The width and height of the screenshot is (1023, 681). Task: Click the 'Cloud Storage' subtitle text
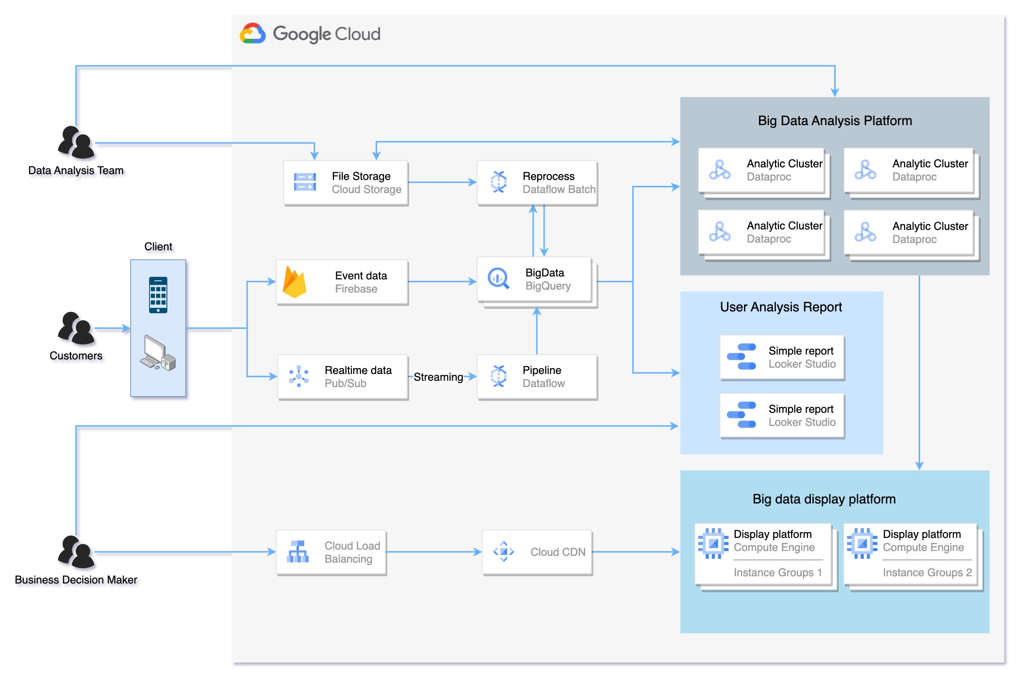tap(366, 189)
